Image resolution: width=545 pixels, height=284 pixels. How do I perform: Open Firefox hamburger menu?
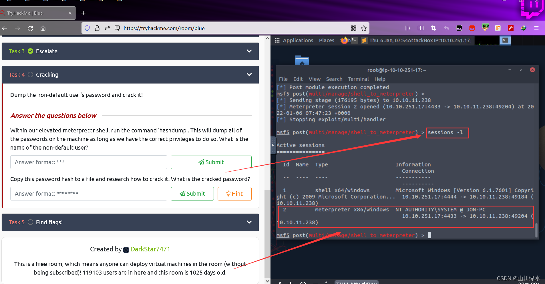pyautogui.click(x=536, y=28)
